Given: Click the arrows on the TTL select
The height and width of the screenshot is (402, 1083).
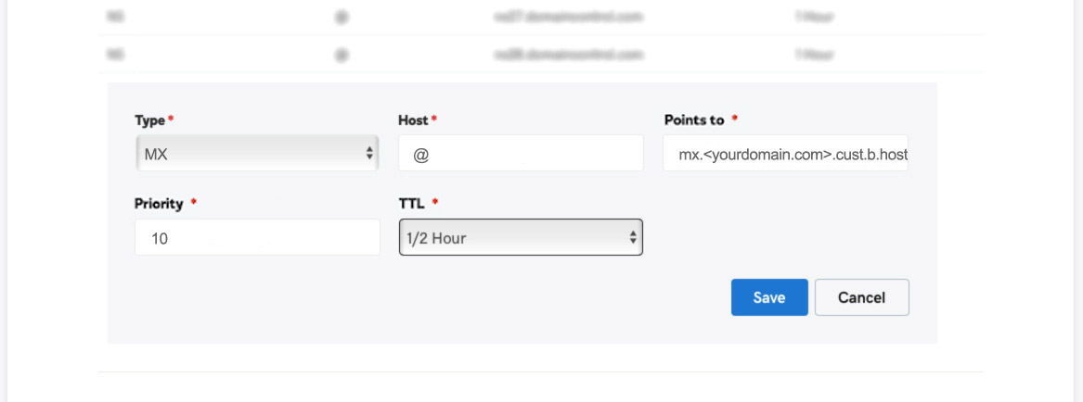Looking at the screenshot, I should pyautogui.click(x=633, y=238).
